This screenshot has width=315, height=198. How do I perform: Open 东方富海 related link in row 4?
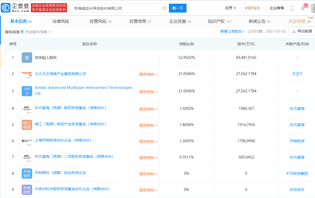point(297,109)
